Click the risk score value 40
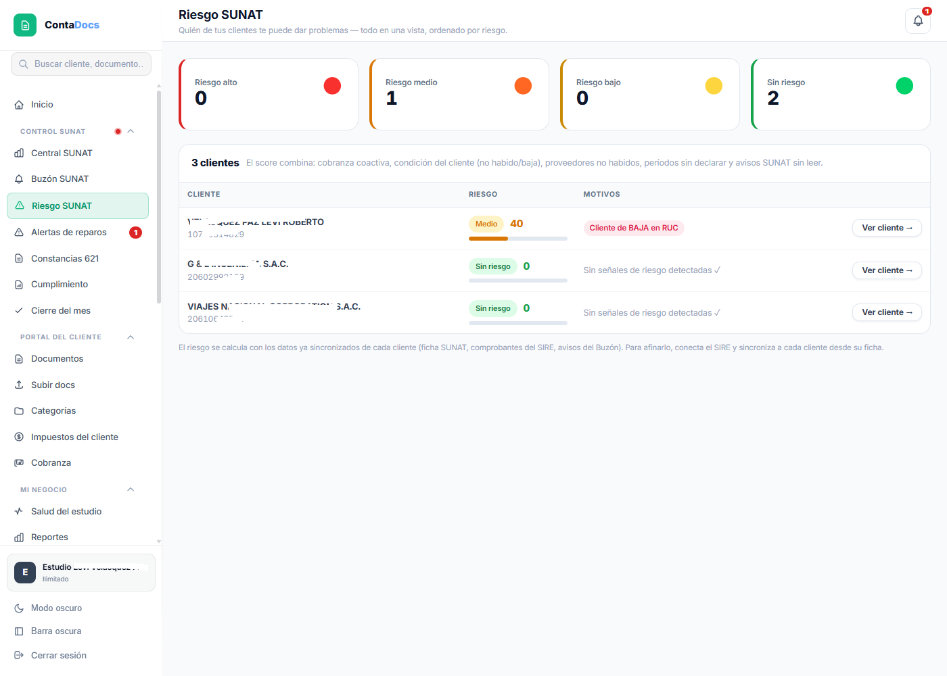 [517, 224]
